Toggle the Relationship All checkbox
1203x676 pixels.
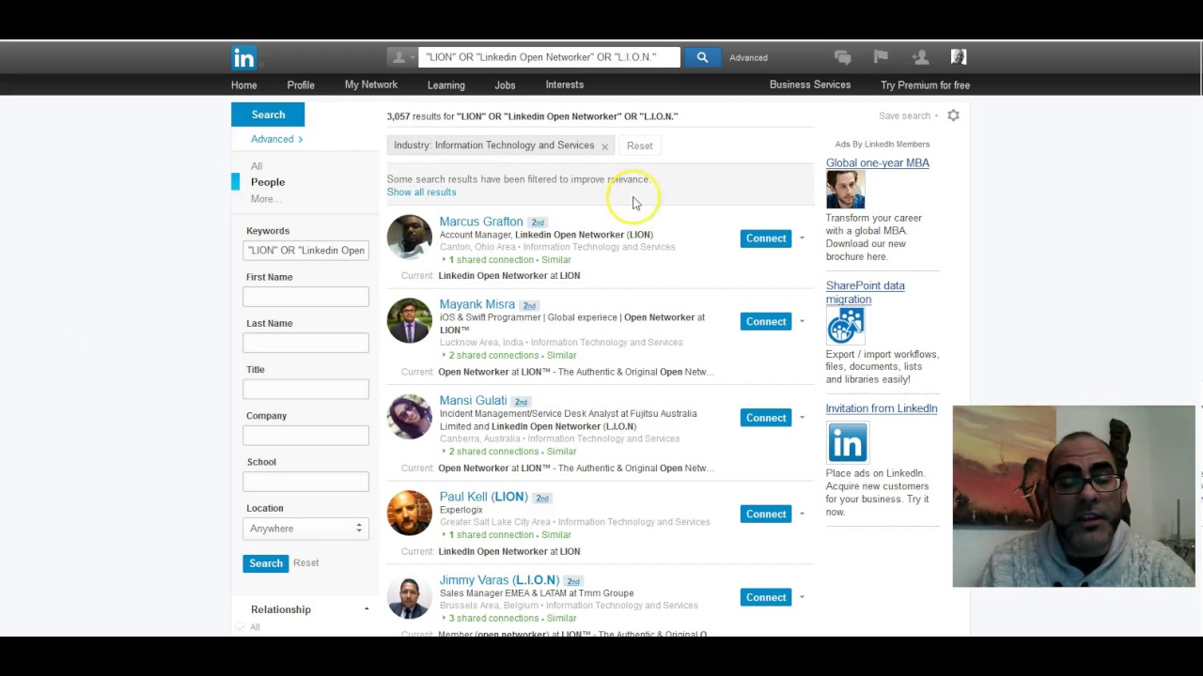(241, 628)
